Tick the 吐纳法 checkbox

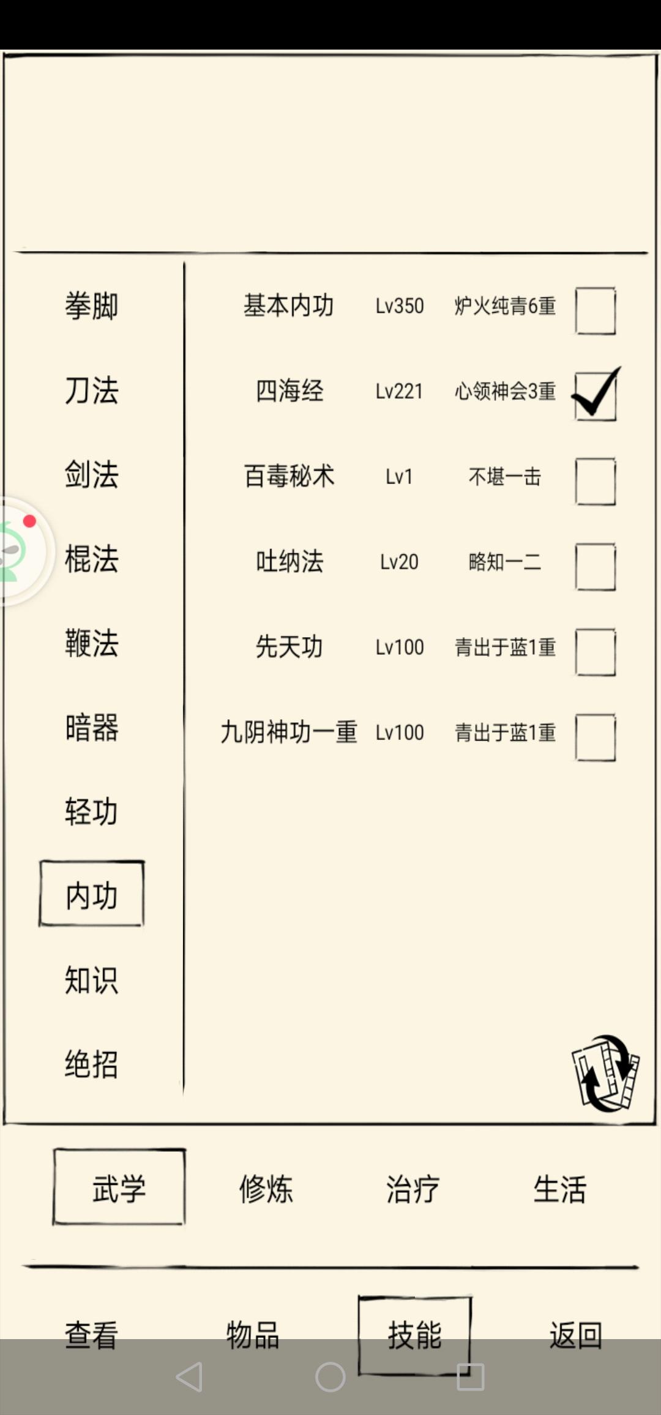pos(596,567)
